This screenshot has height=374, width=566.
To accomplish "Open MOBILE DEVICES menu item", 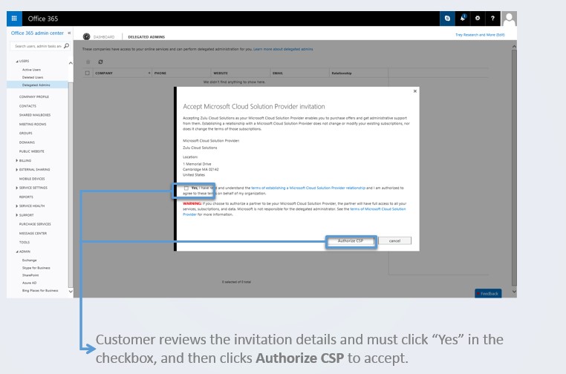I will (x=32, y=179).
